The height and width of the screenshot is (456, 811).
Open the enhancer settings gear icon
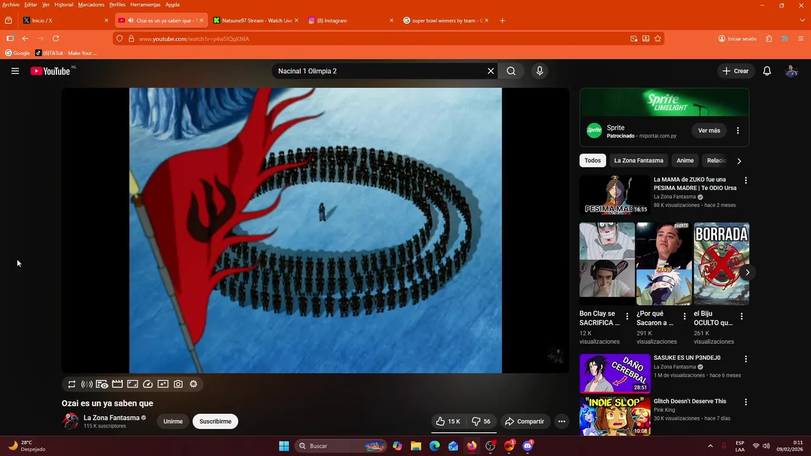click(x=193, y=384)
